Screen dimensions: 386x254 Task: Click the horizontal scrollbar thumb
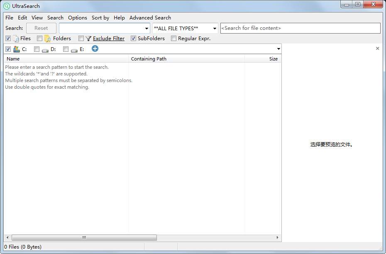84,237
